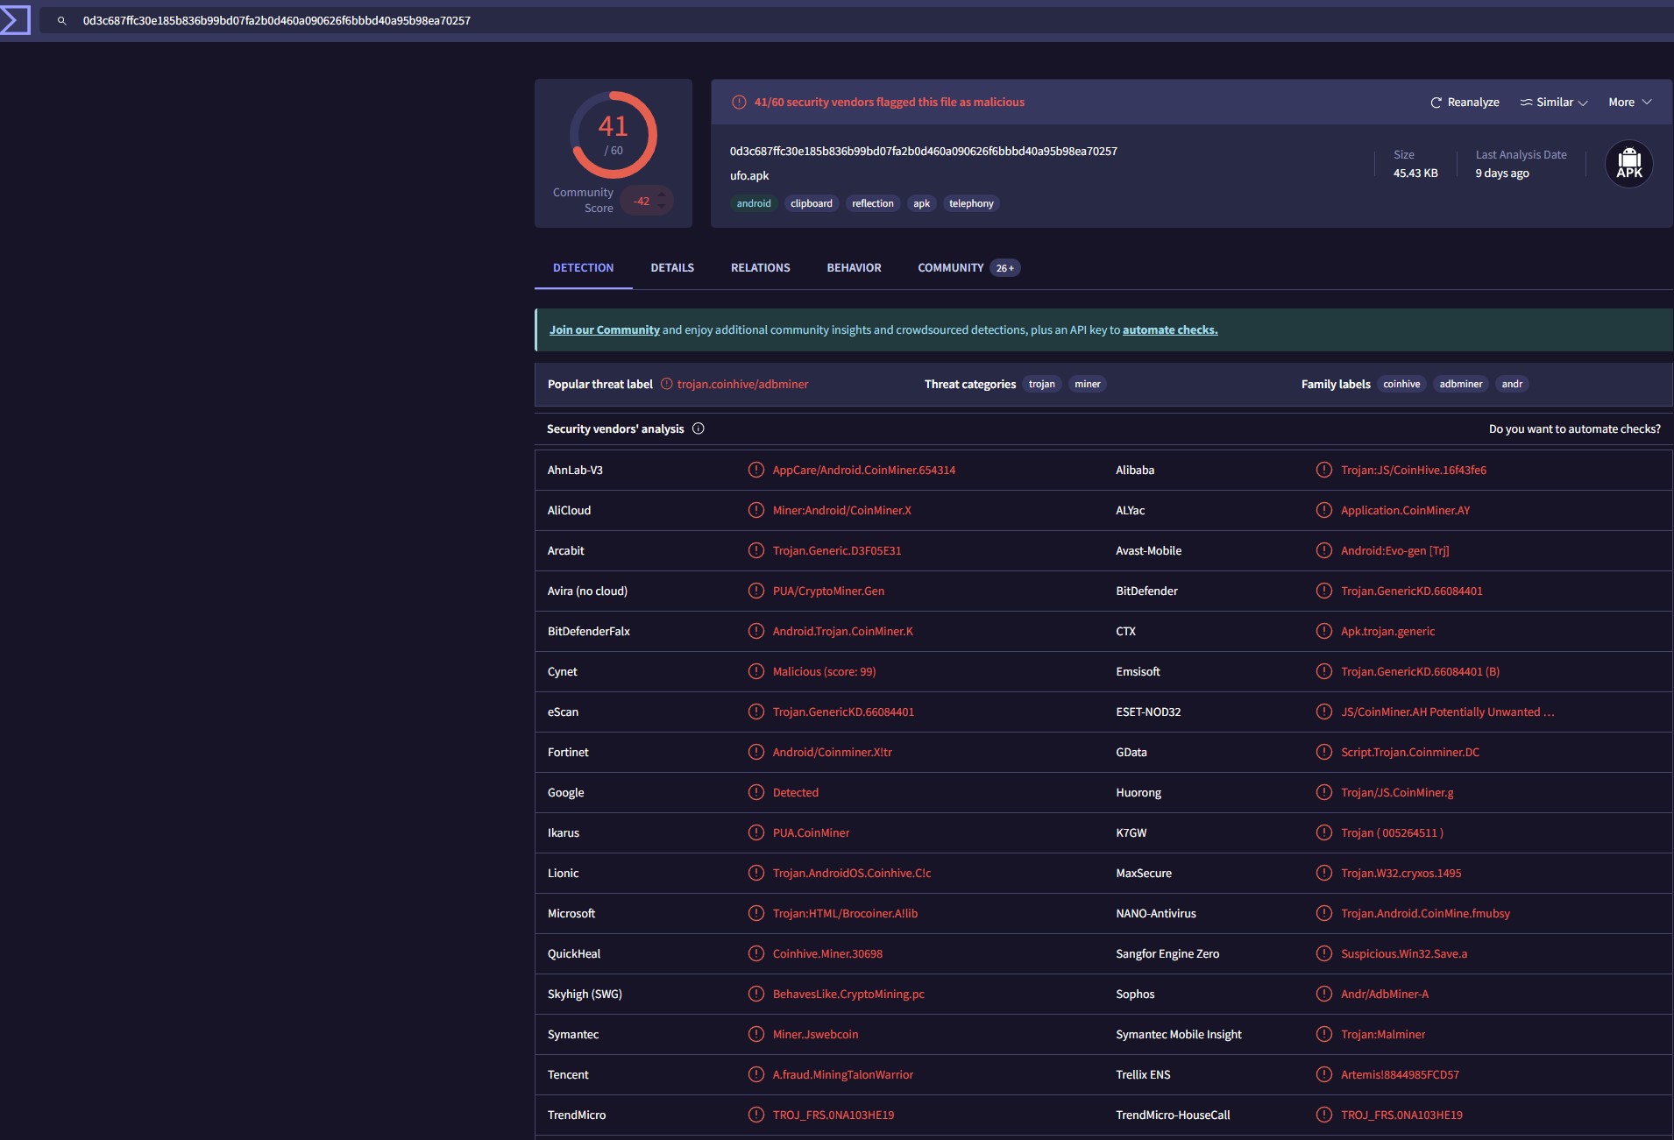This screenshot has height=1140, width=1674.
Task: Click the Avira detection alert icon
Action: (x=756, y=591)
